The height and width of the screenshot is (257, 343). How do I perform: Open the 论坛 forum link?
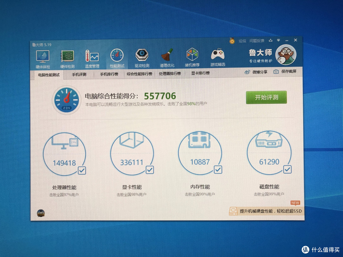tap(242, 41)
